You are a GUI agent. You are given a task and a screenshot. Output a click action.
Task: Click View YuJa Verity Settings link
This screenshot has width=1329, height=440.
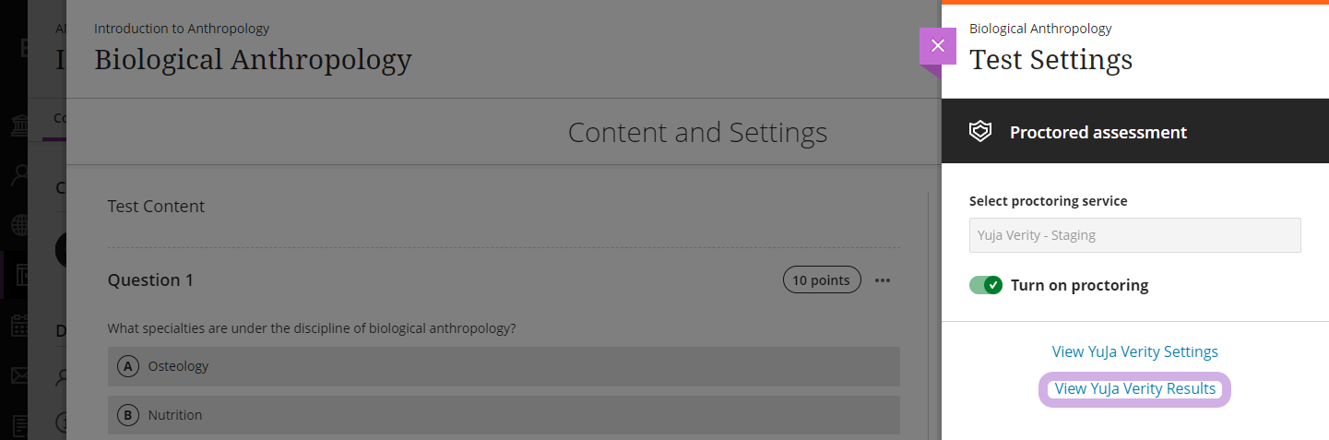click(1135, 351)
